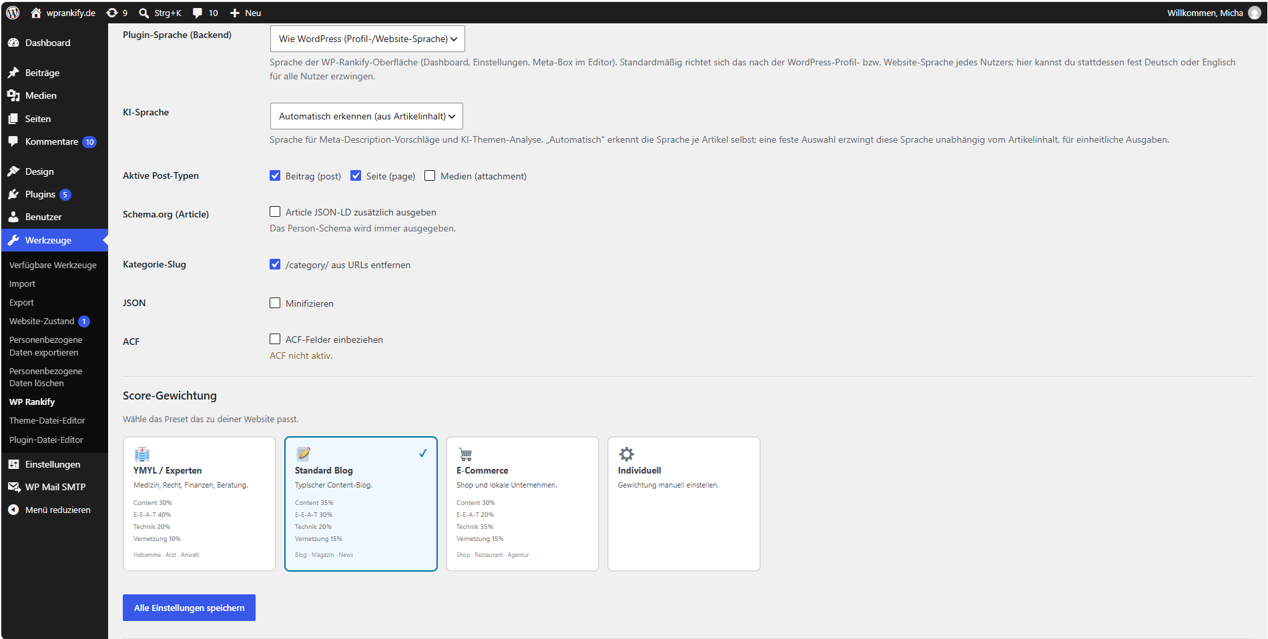Open Import submenu item
This screenshot has width=1268, height=639.
(x=22, y=283)
